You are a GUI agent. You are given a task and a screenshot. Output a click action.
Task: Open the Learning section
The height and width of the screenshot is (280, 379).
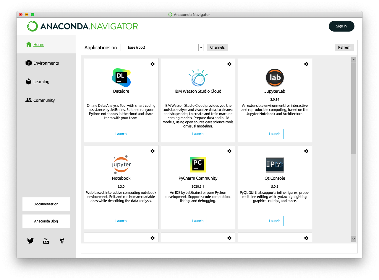41,82
